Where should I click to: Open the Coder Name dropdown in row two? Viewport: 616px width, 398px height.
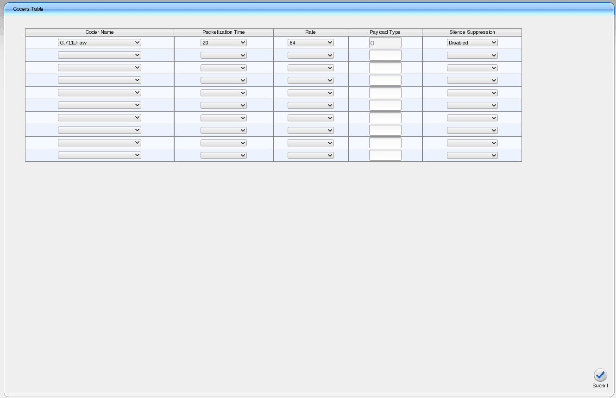click(x=100, y=55)
